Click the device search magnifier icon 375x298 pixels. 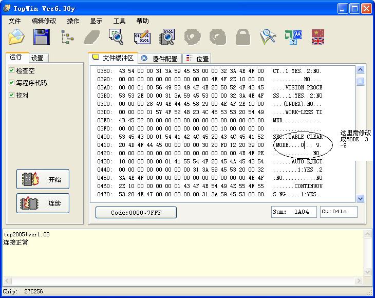268,37
